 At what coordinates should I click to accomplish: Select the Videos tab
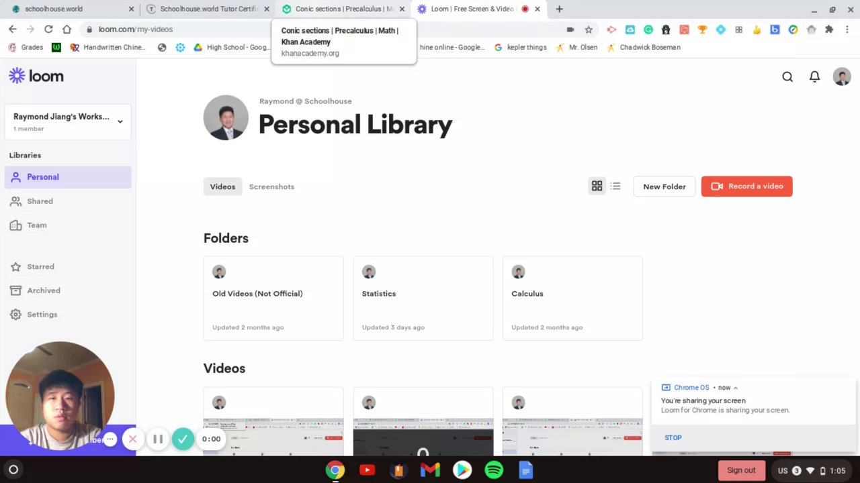(222, 186)
